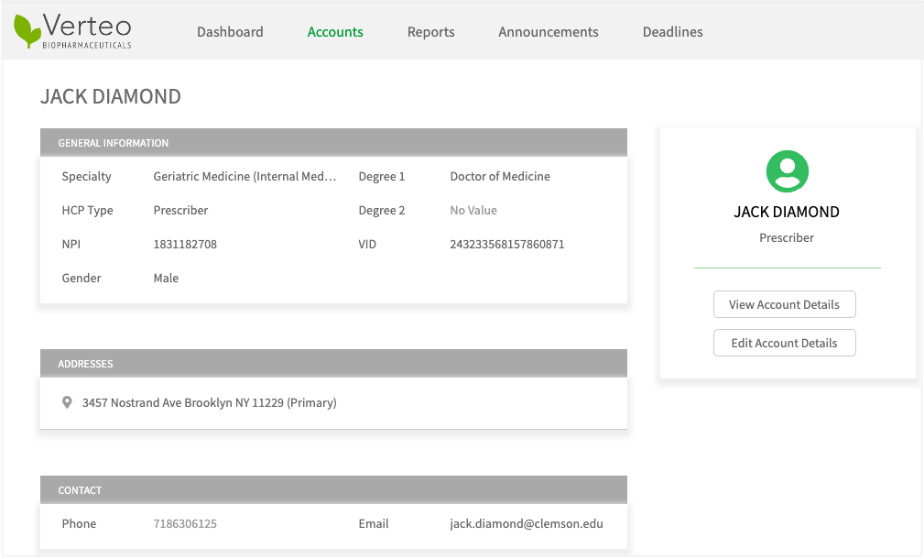The width and height of the screenshot is (924, 559).
Task: Click the JACK DIAMOND page heading
Action: pyautogui.click(x=111, y=97)
